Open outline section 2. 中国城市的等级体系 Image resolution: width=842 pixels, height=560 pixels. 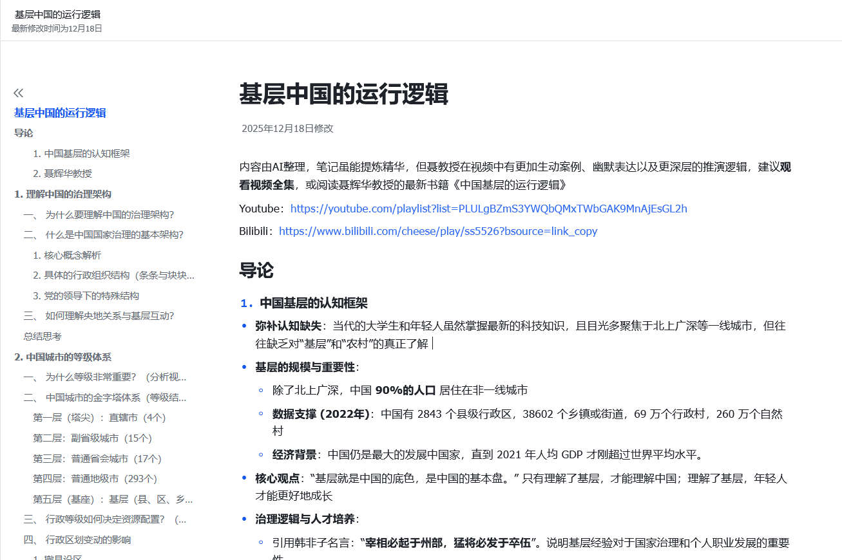(x=63, y=357)
